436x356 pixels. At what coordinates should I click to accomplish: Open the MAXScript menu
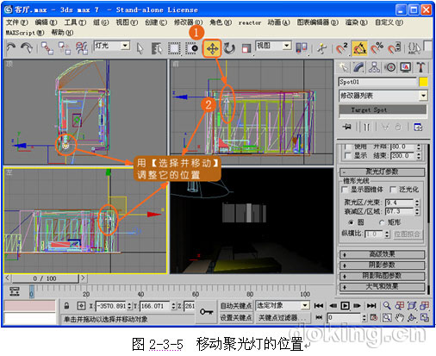coord(25,33)
